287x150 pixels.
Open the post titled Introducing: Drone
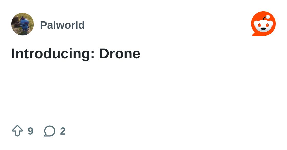click(x=76, y=54)
